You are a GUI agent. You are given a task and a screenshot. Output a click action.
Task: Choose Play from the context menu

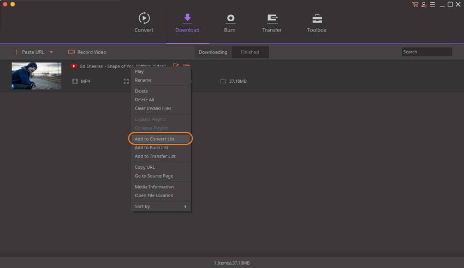[x=161, y=71]
